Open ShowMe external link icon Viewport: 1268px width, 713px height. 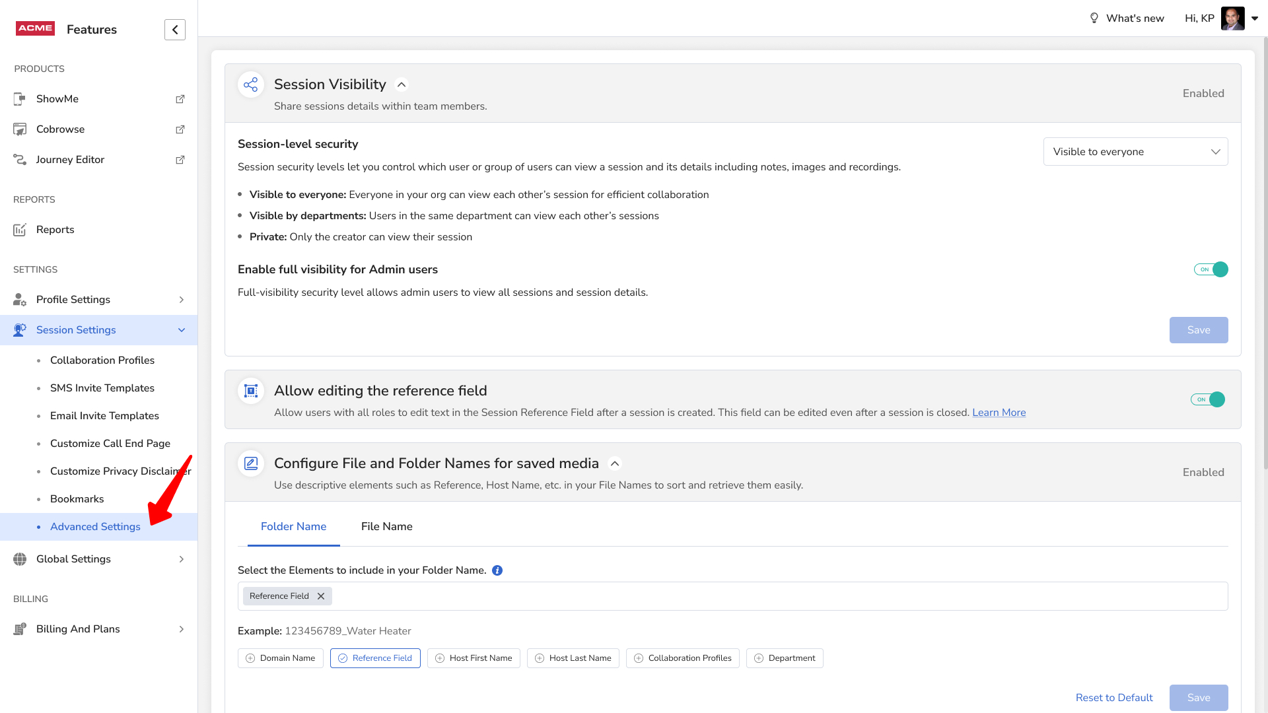(180, 99)
